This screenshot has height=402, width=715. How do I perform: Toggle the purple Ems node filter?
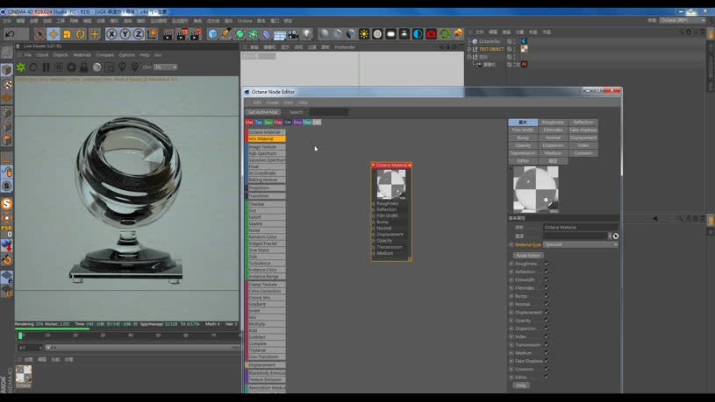297,122
